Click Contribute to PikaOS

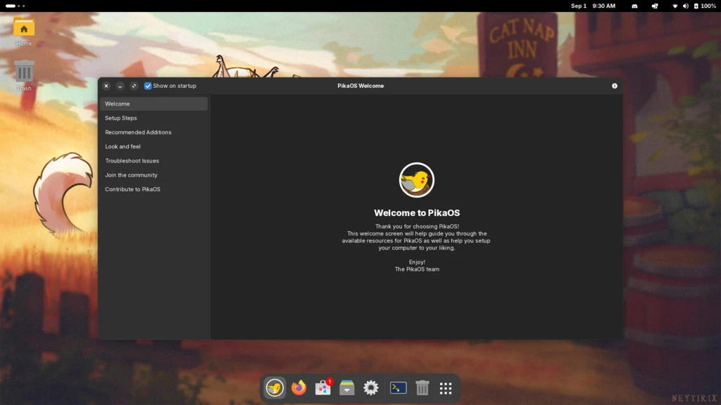[132, 188]
